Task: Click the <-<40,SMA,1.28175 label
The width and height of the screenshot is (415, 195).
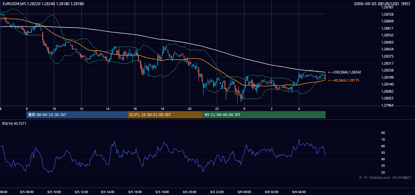Action: click(x=344, y=80)
